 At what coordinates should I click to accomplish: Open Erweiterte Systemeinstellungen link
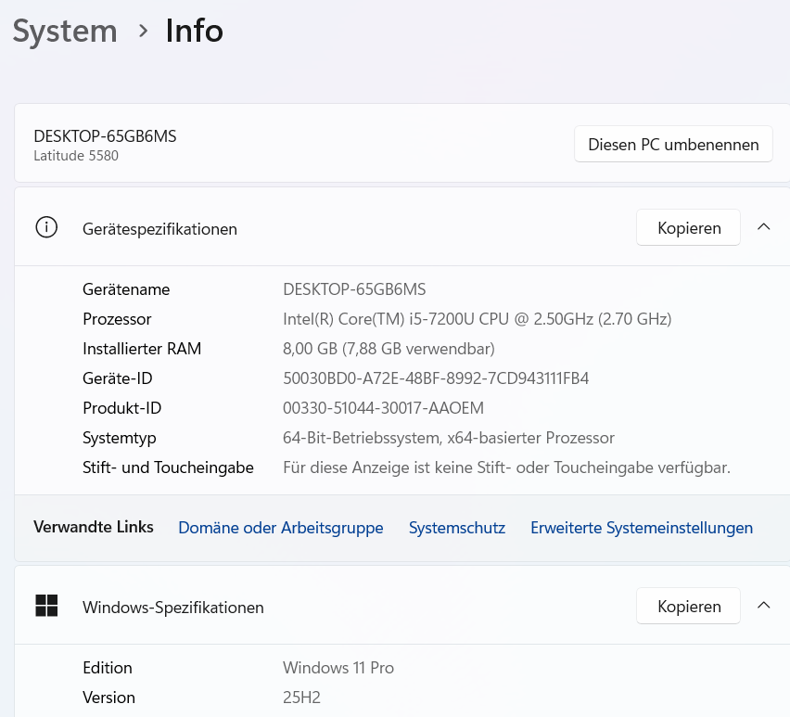click(x=642, y=528)
